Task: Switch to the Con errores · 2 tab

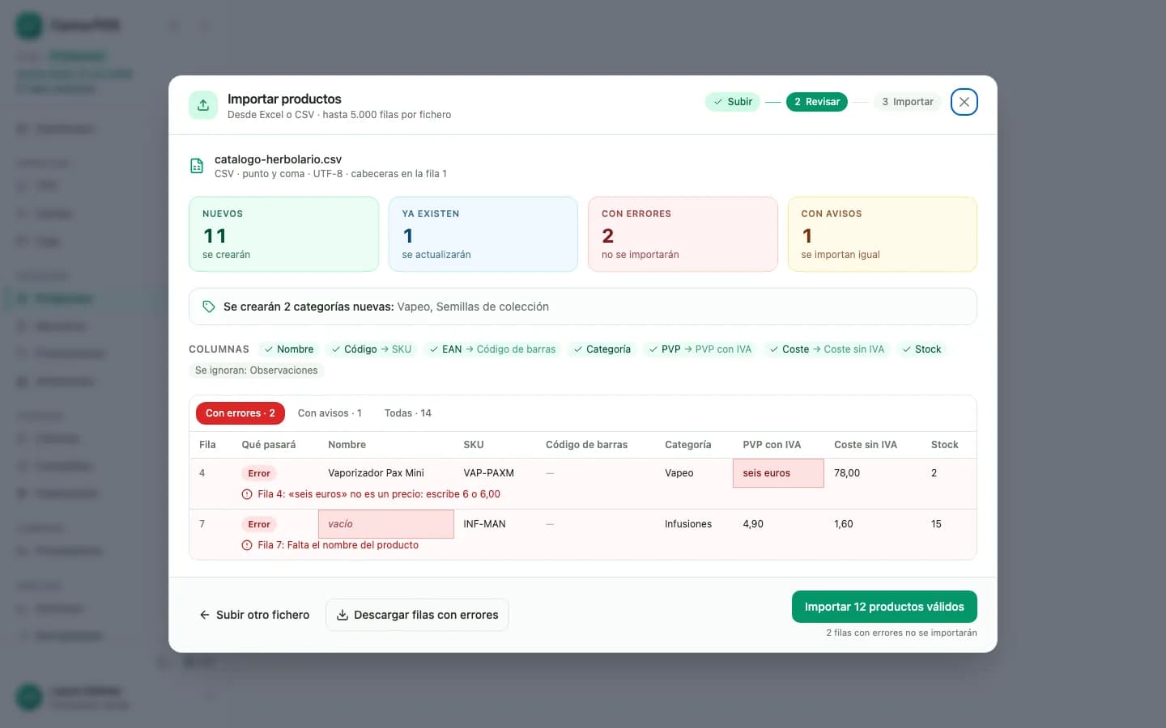Action: click(x=240, y=413)
